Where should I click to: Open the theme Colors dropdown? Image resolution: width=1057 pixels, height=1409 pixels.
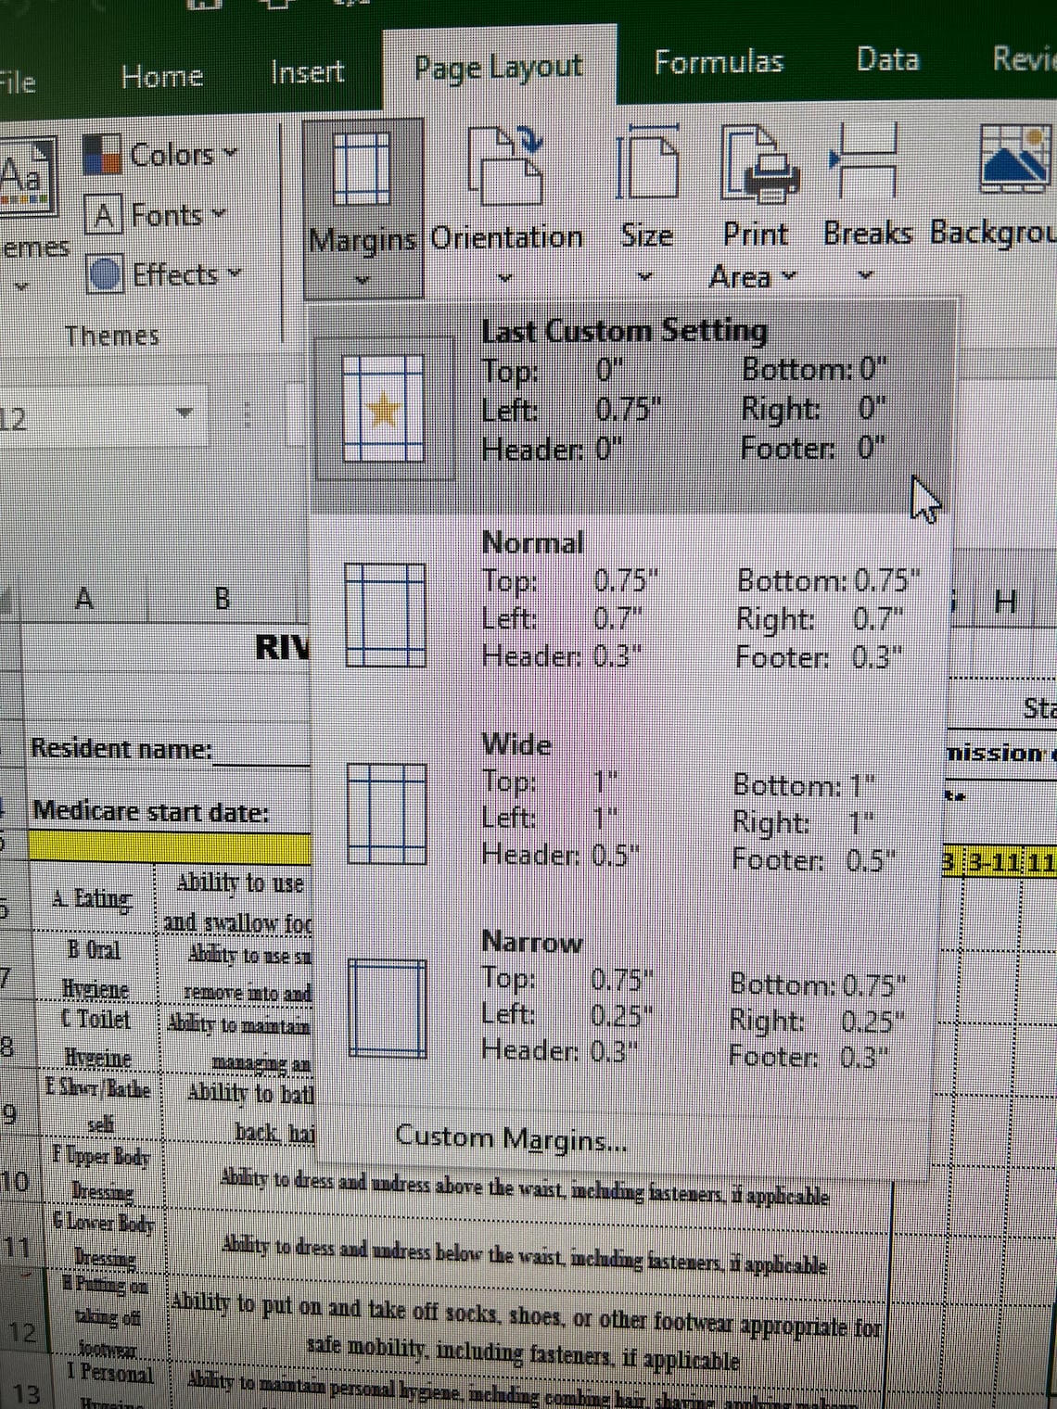pos(160,154)
